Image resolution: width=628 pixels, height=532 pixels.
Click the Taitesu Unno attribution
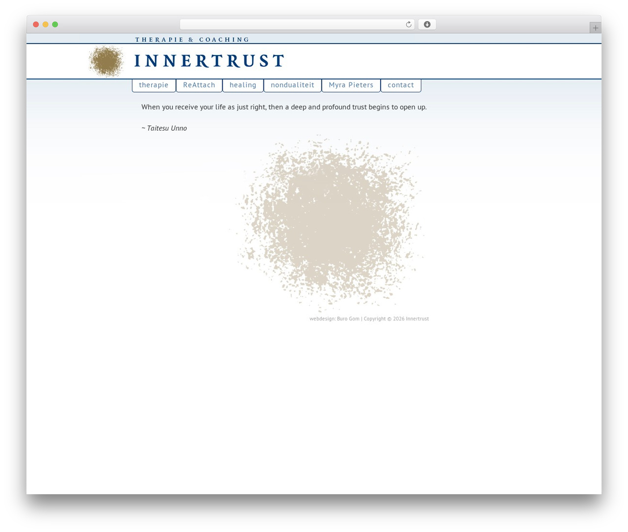click(164, 128)
